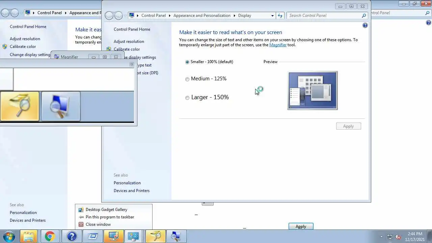The height and width of the screenshot is (243, 432).
Task: Open the Personalization monitor taskbar icon
Action: coord(113,236)
